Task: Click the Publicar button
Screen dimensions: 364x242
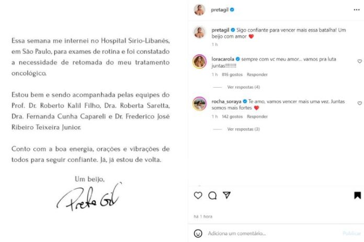Action: 351,234
